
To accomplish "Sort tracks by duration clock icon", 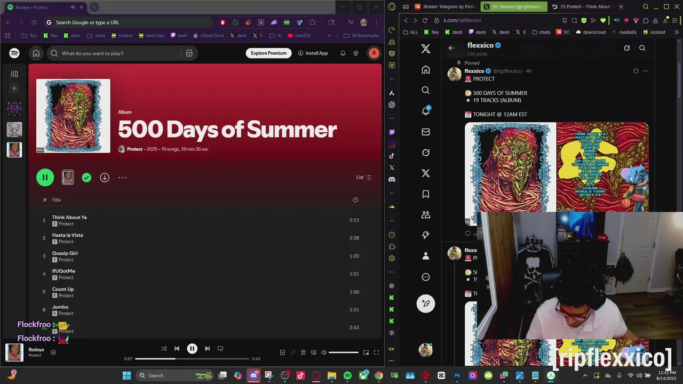I will coord(355,199).
